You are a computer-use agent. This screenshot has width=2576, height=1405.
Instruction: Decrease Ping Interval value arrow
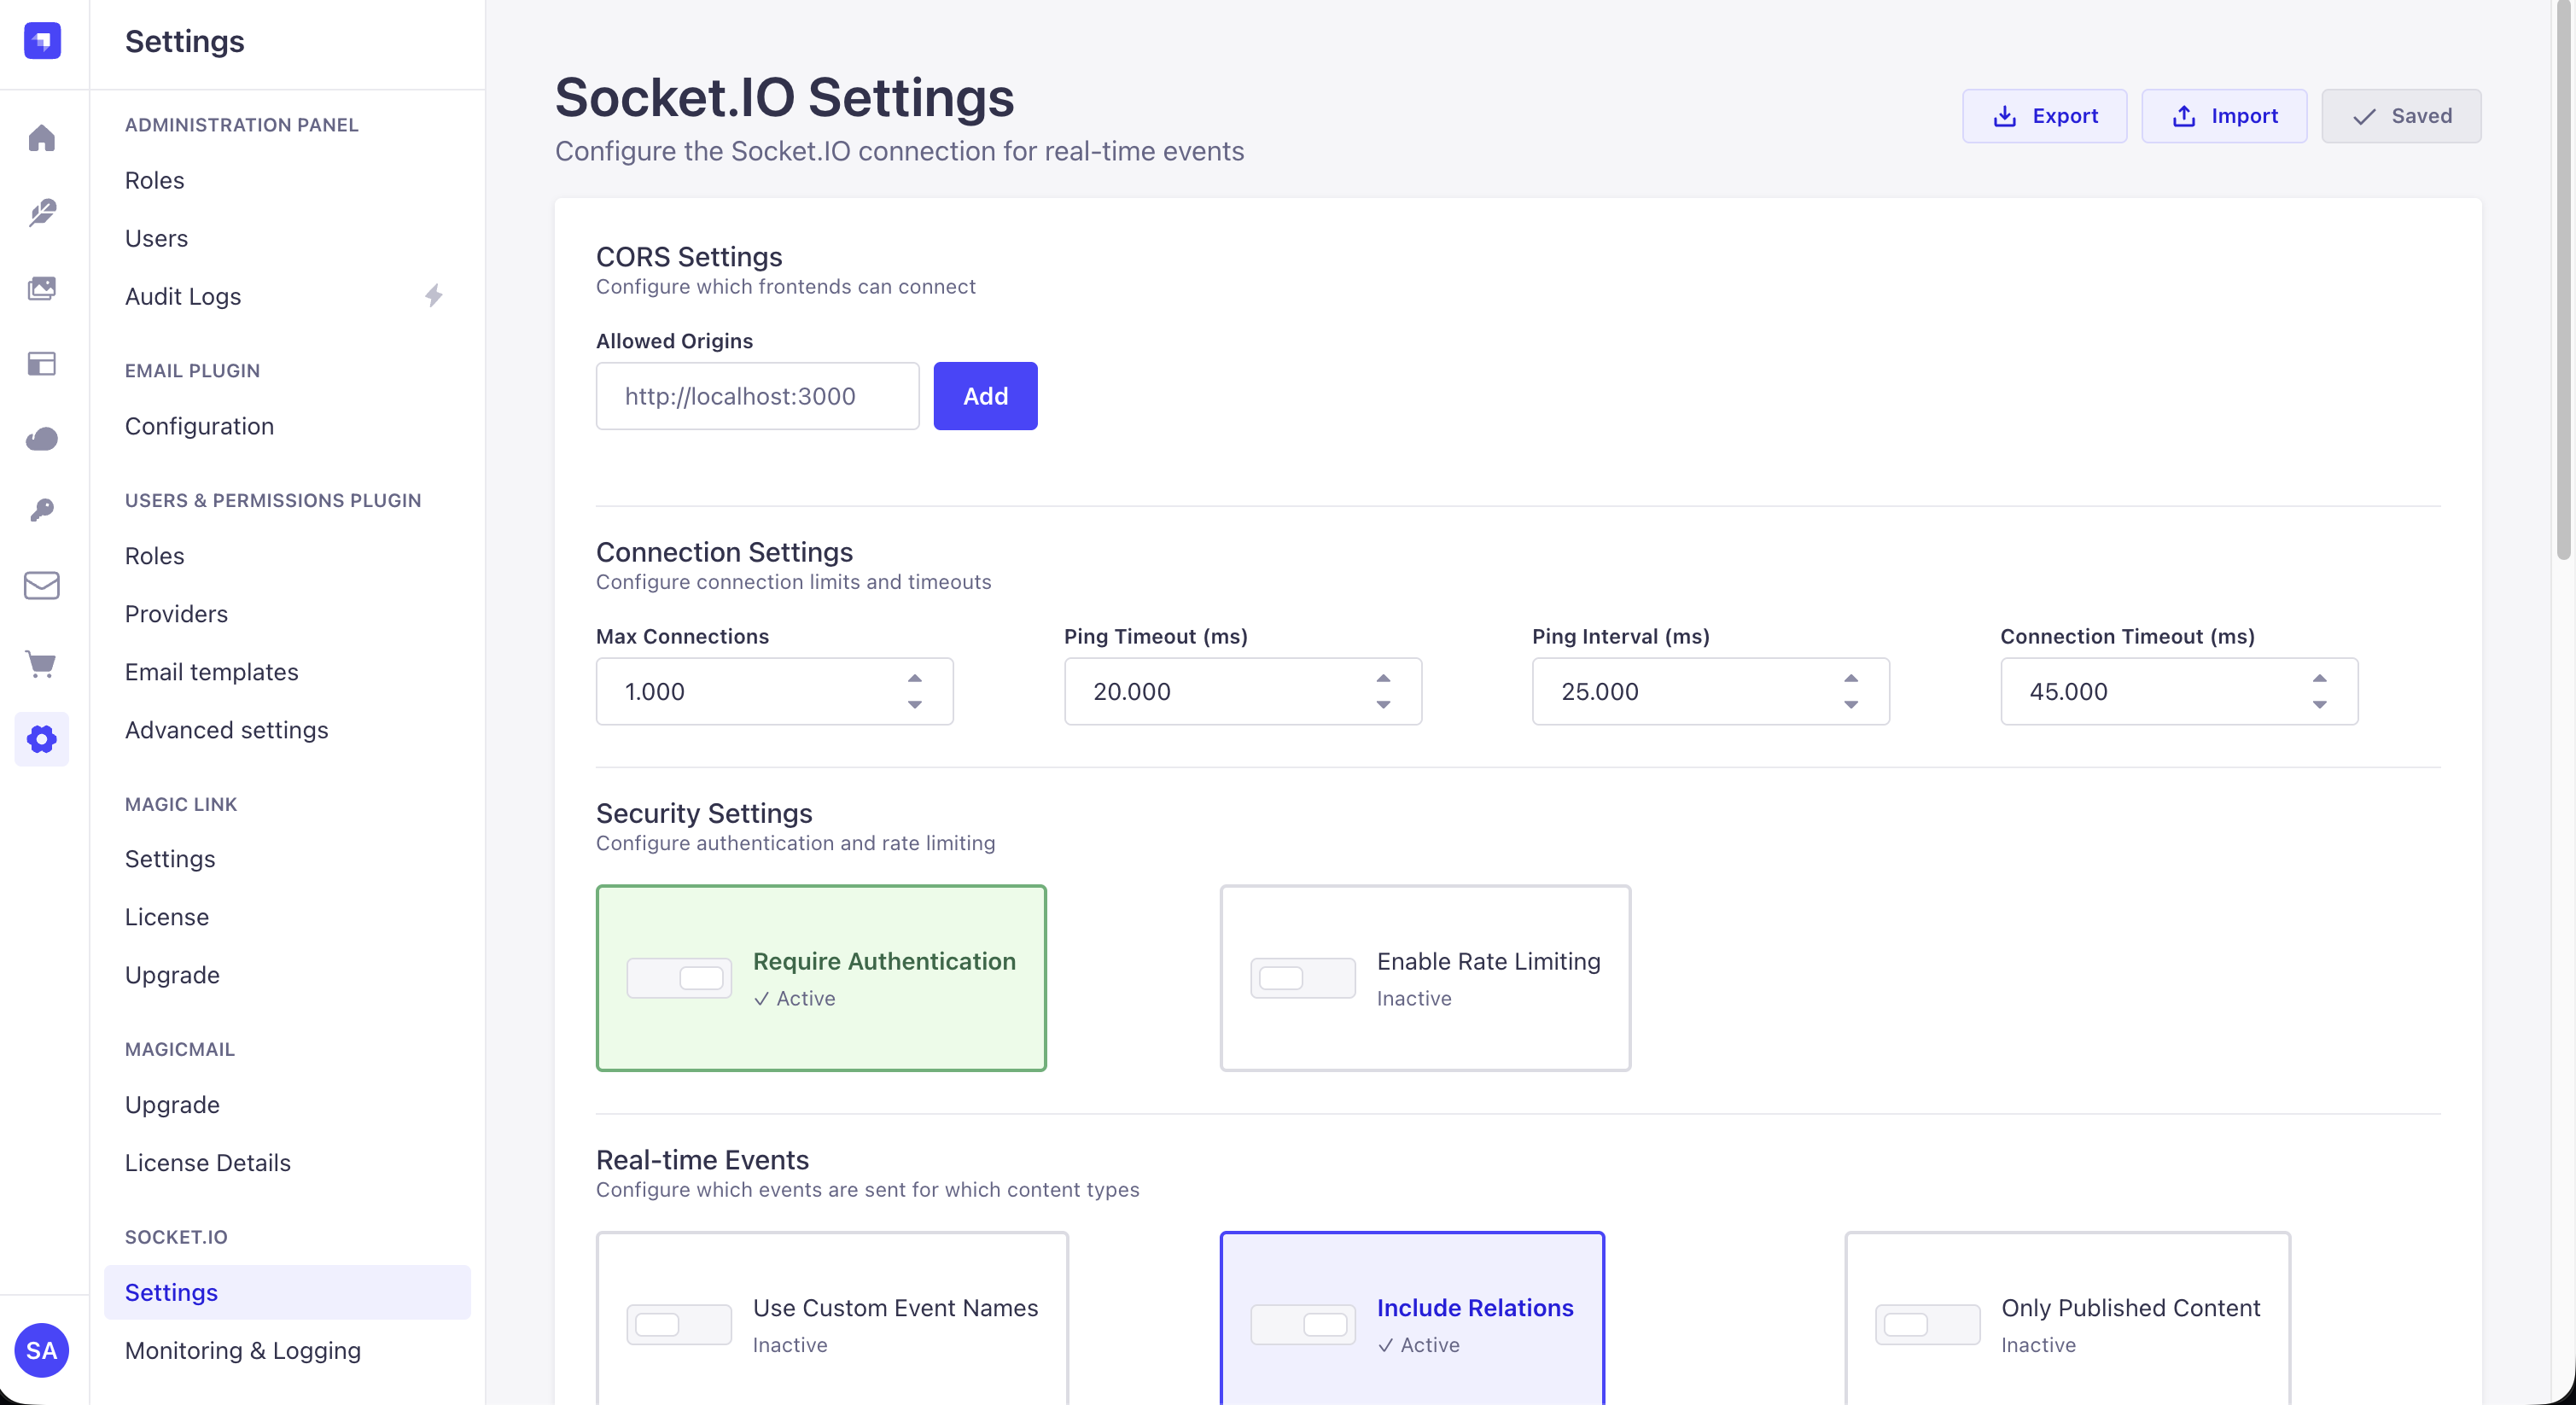pos(1850,704)
